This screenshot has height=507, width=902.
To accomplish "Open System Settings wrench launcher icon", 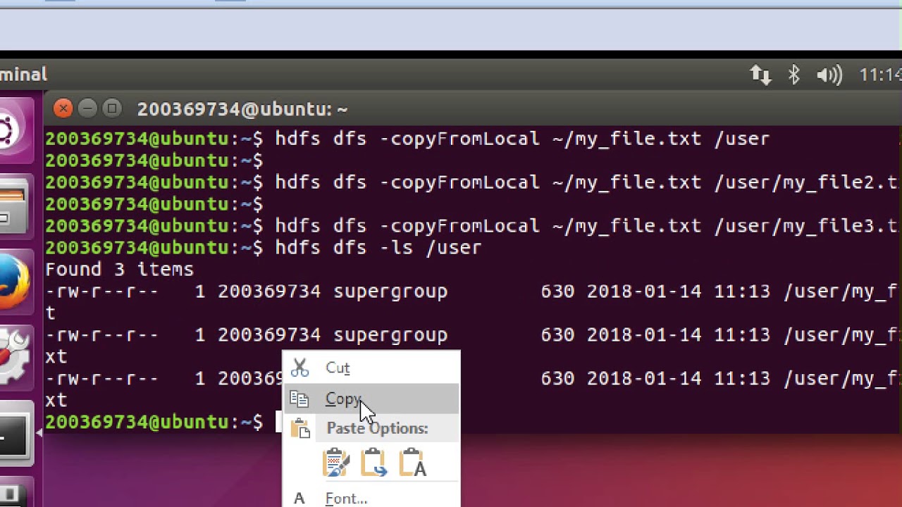I will pyautogui.click(x=14, y=359).
